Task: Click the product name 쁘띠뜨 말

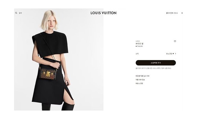Action: coord(139,44)
